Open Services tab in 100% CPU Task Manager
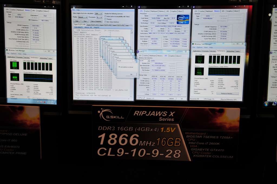This screenshot has height=184, width=277. tap(27, 58)
